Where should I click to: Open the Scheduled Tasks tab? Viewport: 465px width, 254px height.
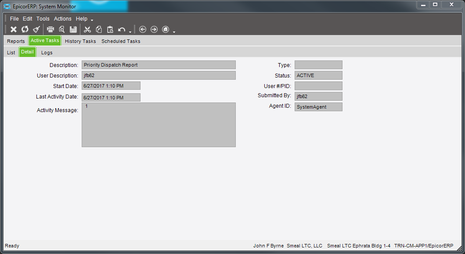(121, 41)
